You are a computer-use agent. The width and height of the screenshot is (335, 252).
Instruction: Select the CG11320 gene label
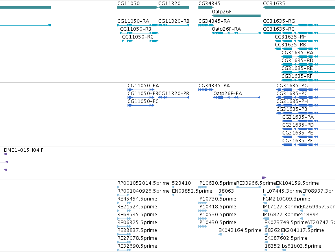[x=169, y=4]
